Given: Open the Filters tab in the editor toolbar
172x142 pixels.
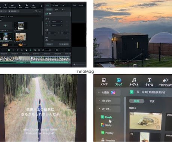Looking at the screenshot, I should [x=27, y=6].
